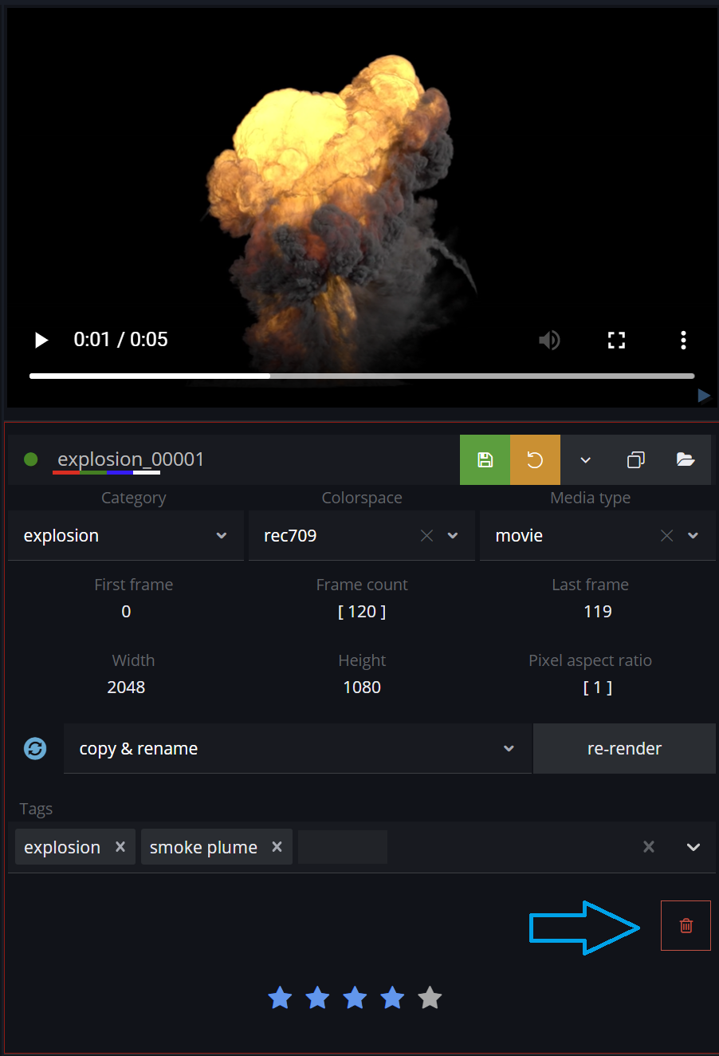Open the Colorspace dropdown arrow
Screen dimensions: 719x1056
[x=453, y=536]
